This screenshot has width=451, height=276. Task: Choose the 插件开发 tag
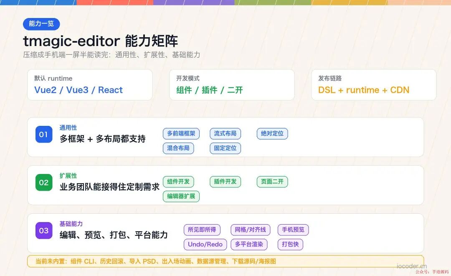(x=225, y=181)
